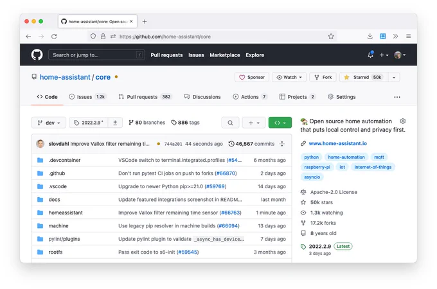Open the add file plus dropdown
This screenshot has height=289, width=437.
tap(254, 123)
